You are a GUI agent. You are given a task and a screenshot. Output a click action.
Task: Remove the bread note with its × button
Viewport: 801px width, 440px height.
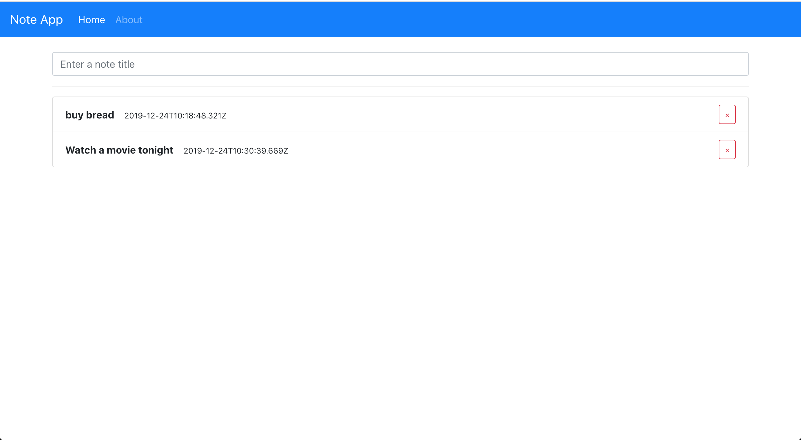[x=727, y=114]
